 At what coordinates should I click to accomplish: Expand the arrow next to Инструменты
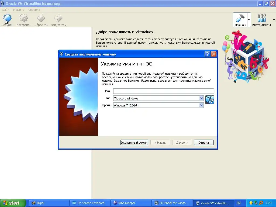click(274, 20)
